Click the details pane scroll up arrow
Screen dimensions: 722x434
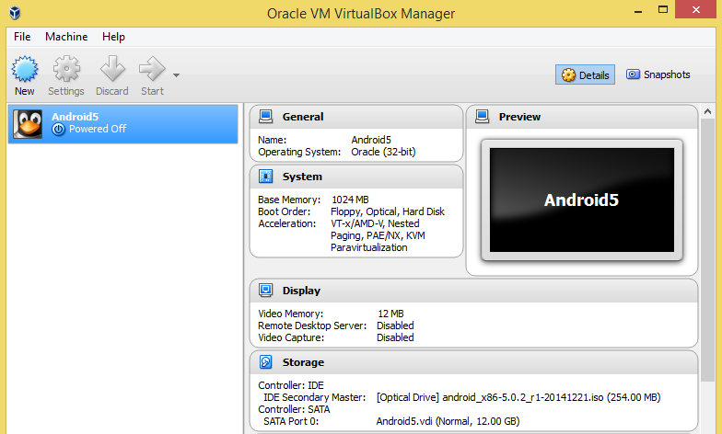click(707, 111)
